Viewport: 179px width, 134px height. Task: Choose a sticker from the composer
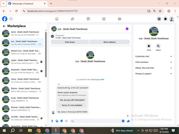coord(62,121)
